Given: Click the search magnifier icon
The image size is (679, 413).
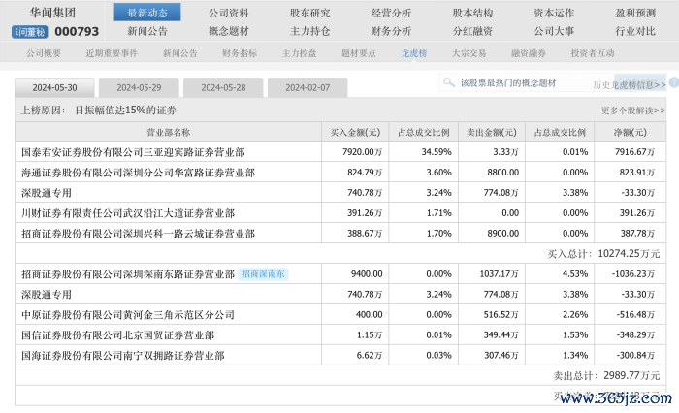Looking at the screenshot, I should tap(449, 84).
